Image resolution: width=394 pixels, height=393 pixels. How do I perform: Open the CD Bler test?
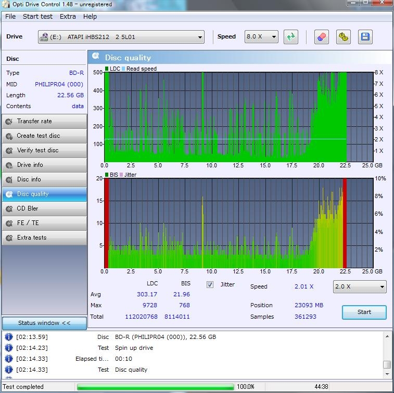tap(44, 208)
